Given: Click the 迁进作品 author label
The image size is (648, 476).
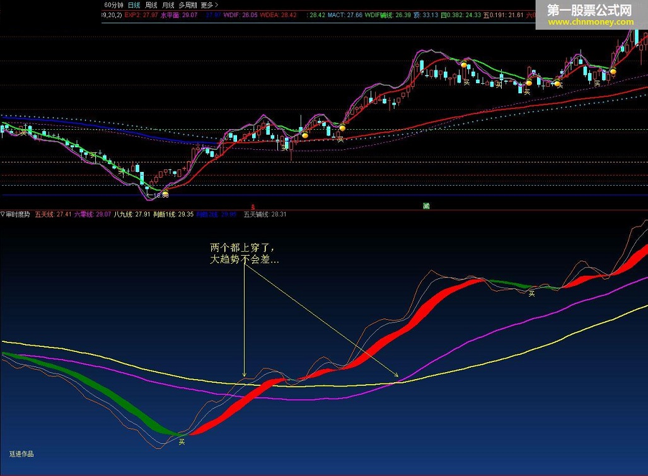Looking at the screenshot, I should pos(21,454).
